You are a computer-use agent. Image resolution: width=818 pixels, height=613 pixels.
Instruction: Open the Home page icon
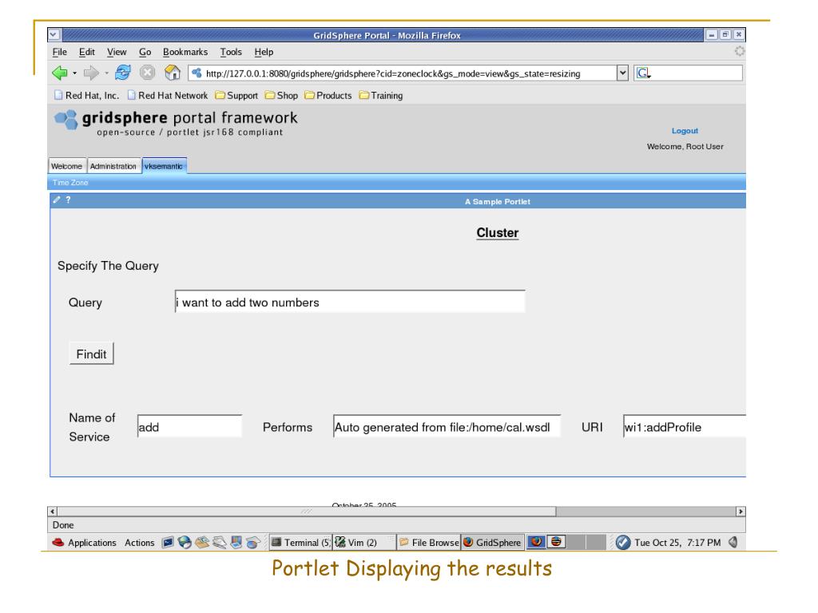(x=173, y=73)
